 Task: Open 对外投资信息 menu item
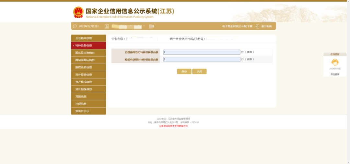pyautogui.click(x=88, y=75)
